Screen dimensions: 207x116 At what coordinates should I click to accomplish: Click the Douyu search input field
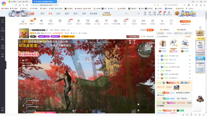click(x=130, y=13)
